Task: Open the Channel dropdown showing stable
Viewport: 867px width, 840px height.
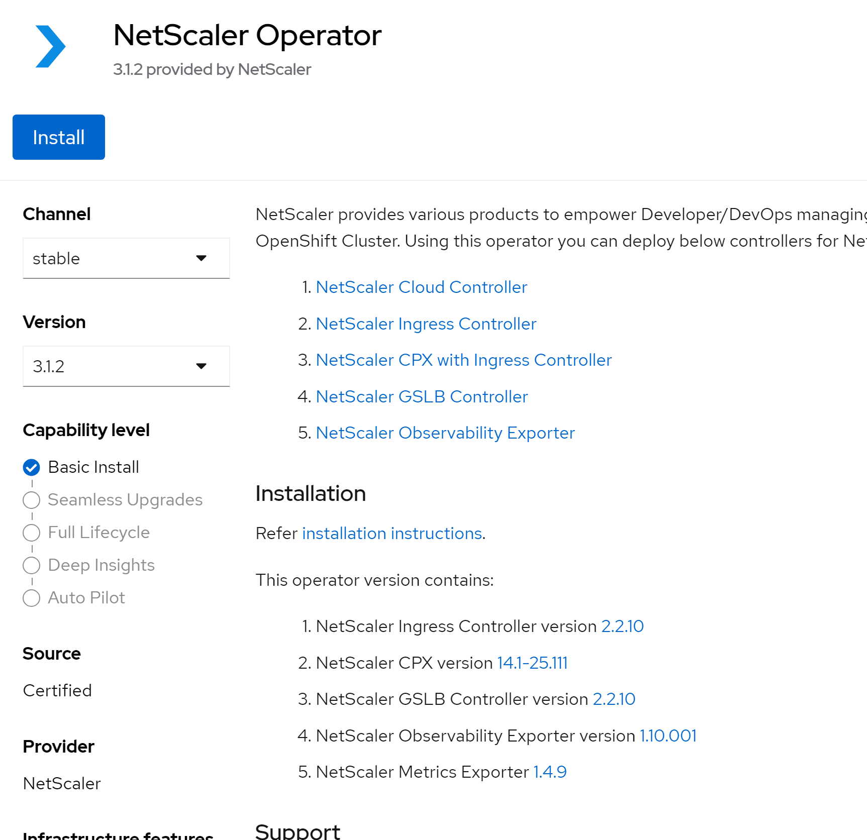Action: coord(126,258)
